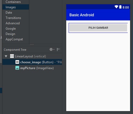The image size is (133, 114).
Task: Click the hide Component Tree panel icon
Action: (58, 49)
